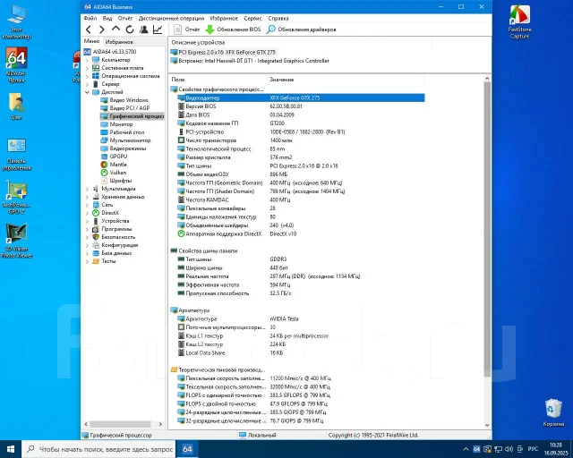This screenshot has height=458, width=573.
Task: Collapse the Дисплей tree node
Action: [87, 92]
